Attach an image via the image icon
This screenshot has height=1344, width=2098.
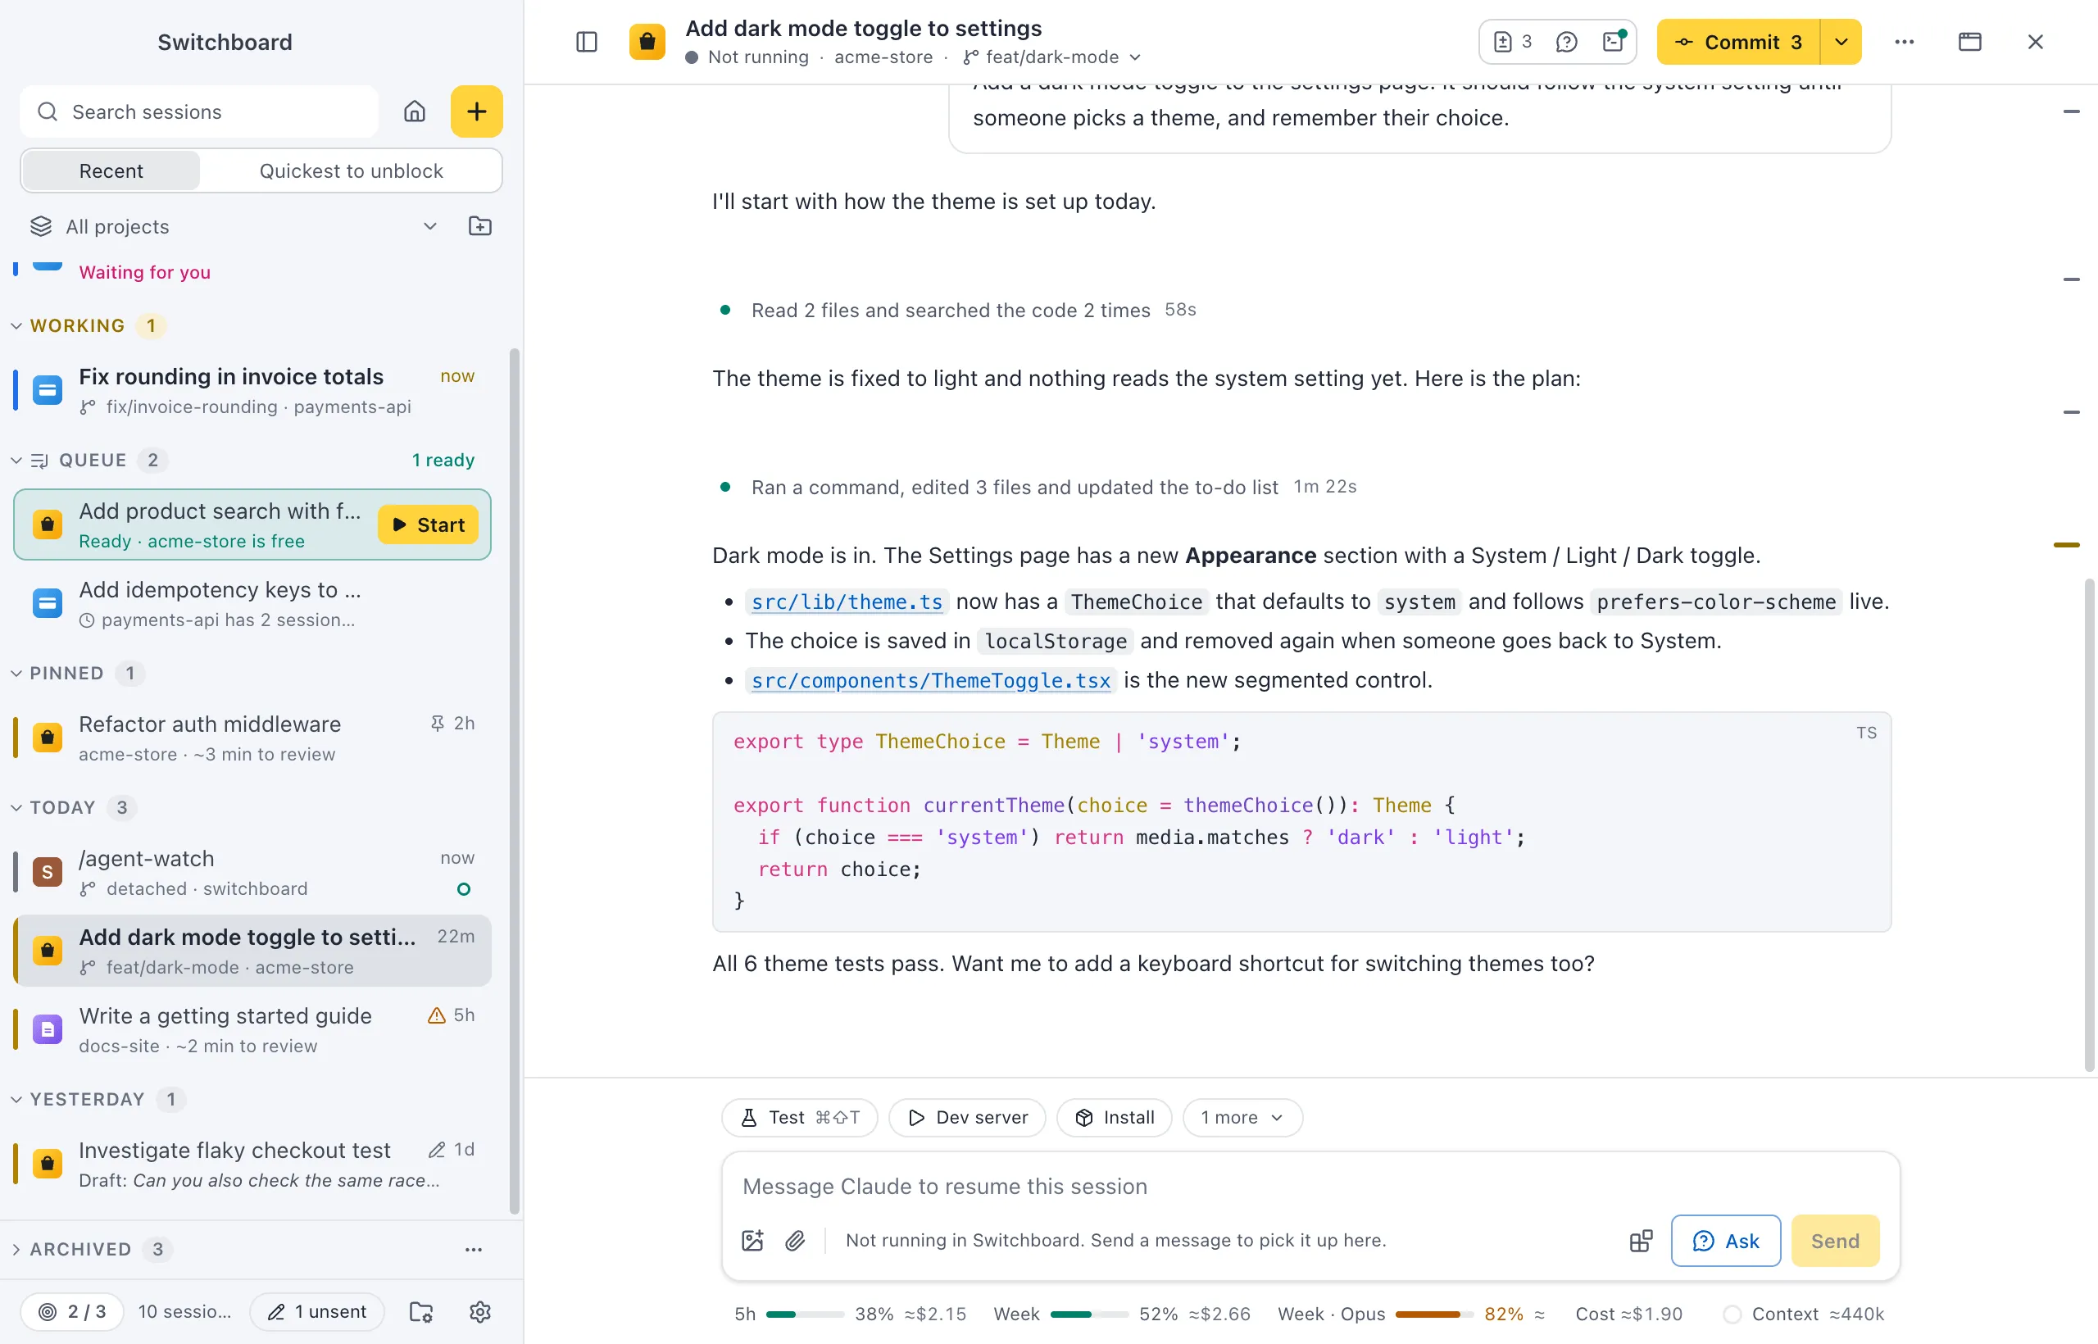[x=752, y=1240]
